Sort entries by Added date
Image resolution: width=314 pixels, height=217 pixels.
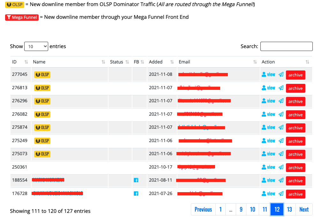[x=172, y=62]
